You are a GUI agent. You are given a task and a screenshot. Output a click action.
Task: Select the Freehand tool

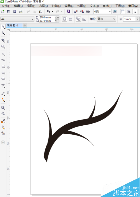tap(3, 54)
